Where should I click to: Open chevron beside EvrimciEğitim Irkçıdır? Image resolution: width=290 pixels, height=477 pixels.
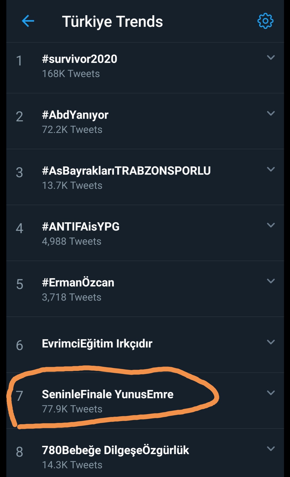click(x=271, y=342)
